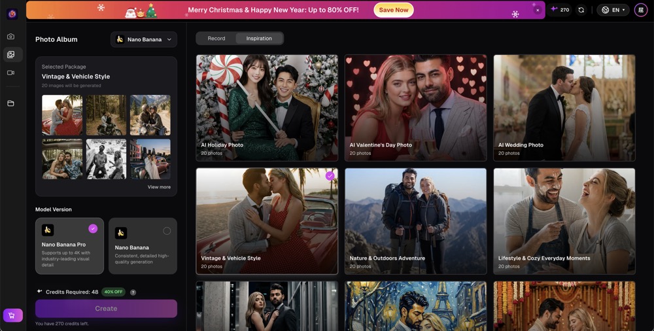Click the shopping cart icon
The image size is (654, 331).
coord(12,315)
